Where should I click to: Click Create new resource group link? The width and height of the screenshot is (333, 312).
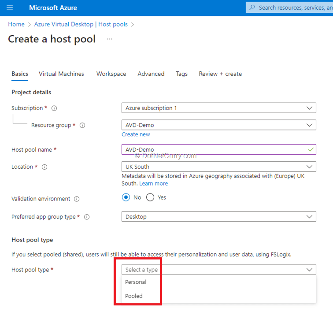click(136, 134)
